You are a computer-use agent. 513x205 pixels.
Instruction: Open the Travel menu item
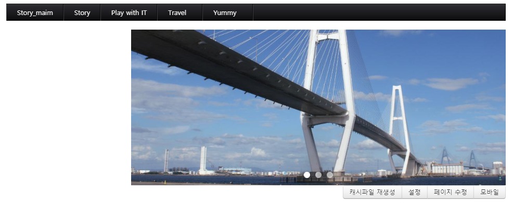tap(177, 13)
